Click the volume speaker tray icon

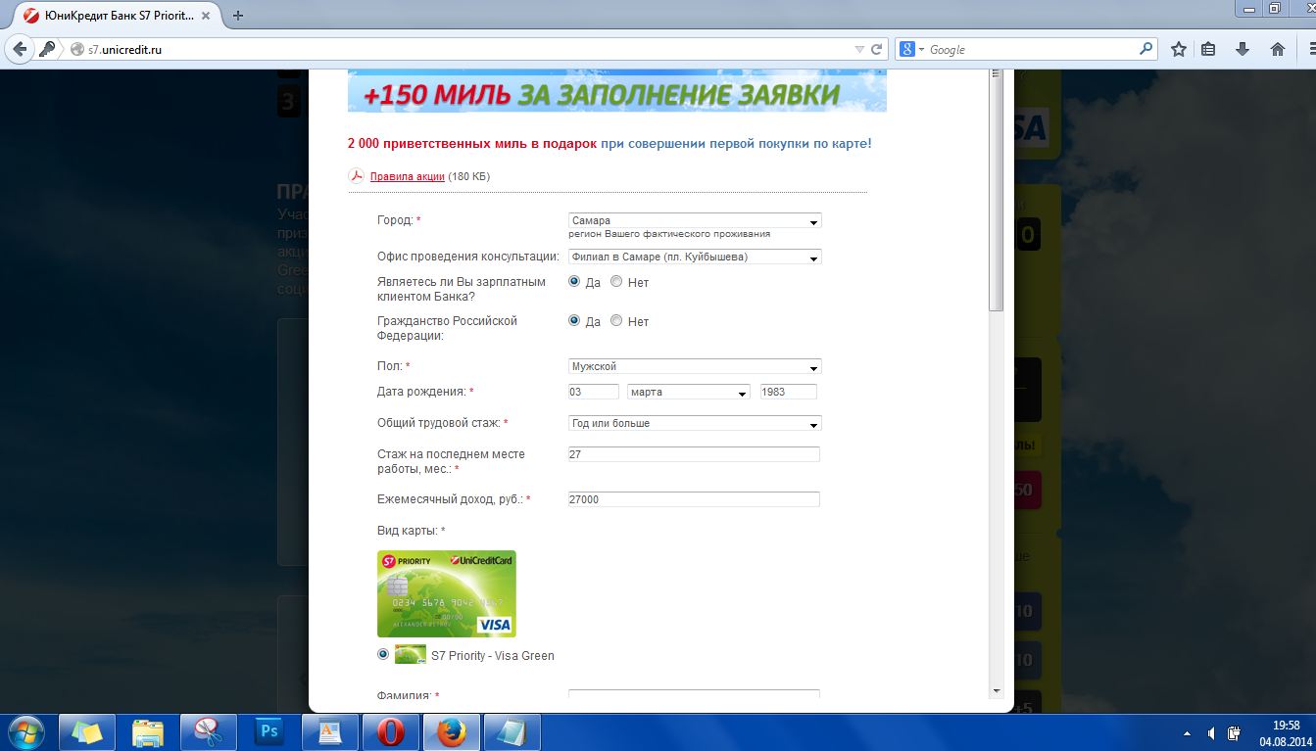[x=1211, y=733]
